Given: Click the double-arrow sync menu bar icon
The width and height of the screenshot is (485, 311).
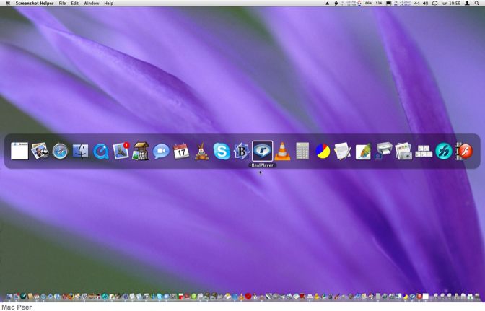Looking at the screenshot, I should click(417, 3).
